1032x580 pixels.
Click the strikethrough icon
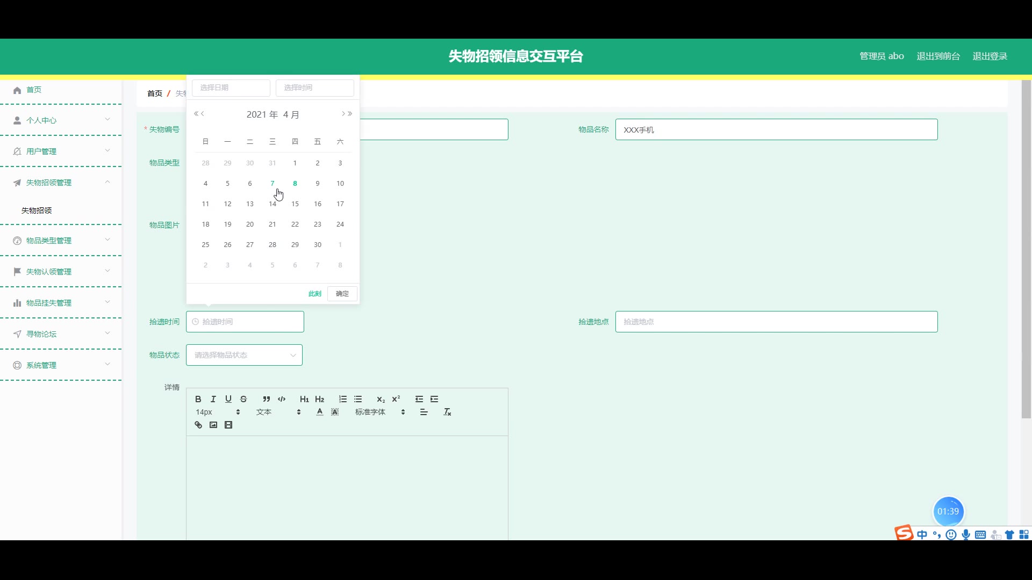[243, 399]
